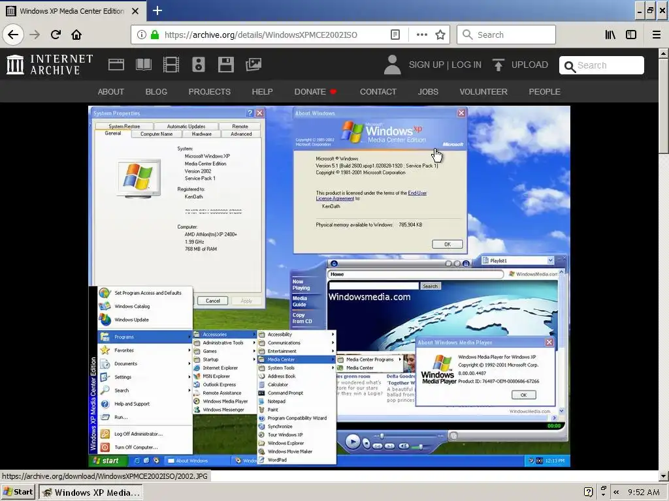Click the UPLOAD link

tap(529, 65)
